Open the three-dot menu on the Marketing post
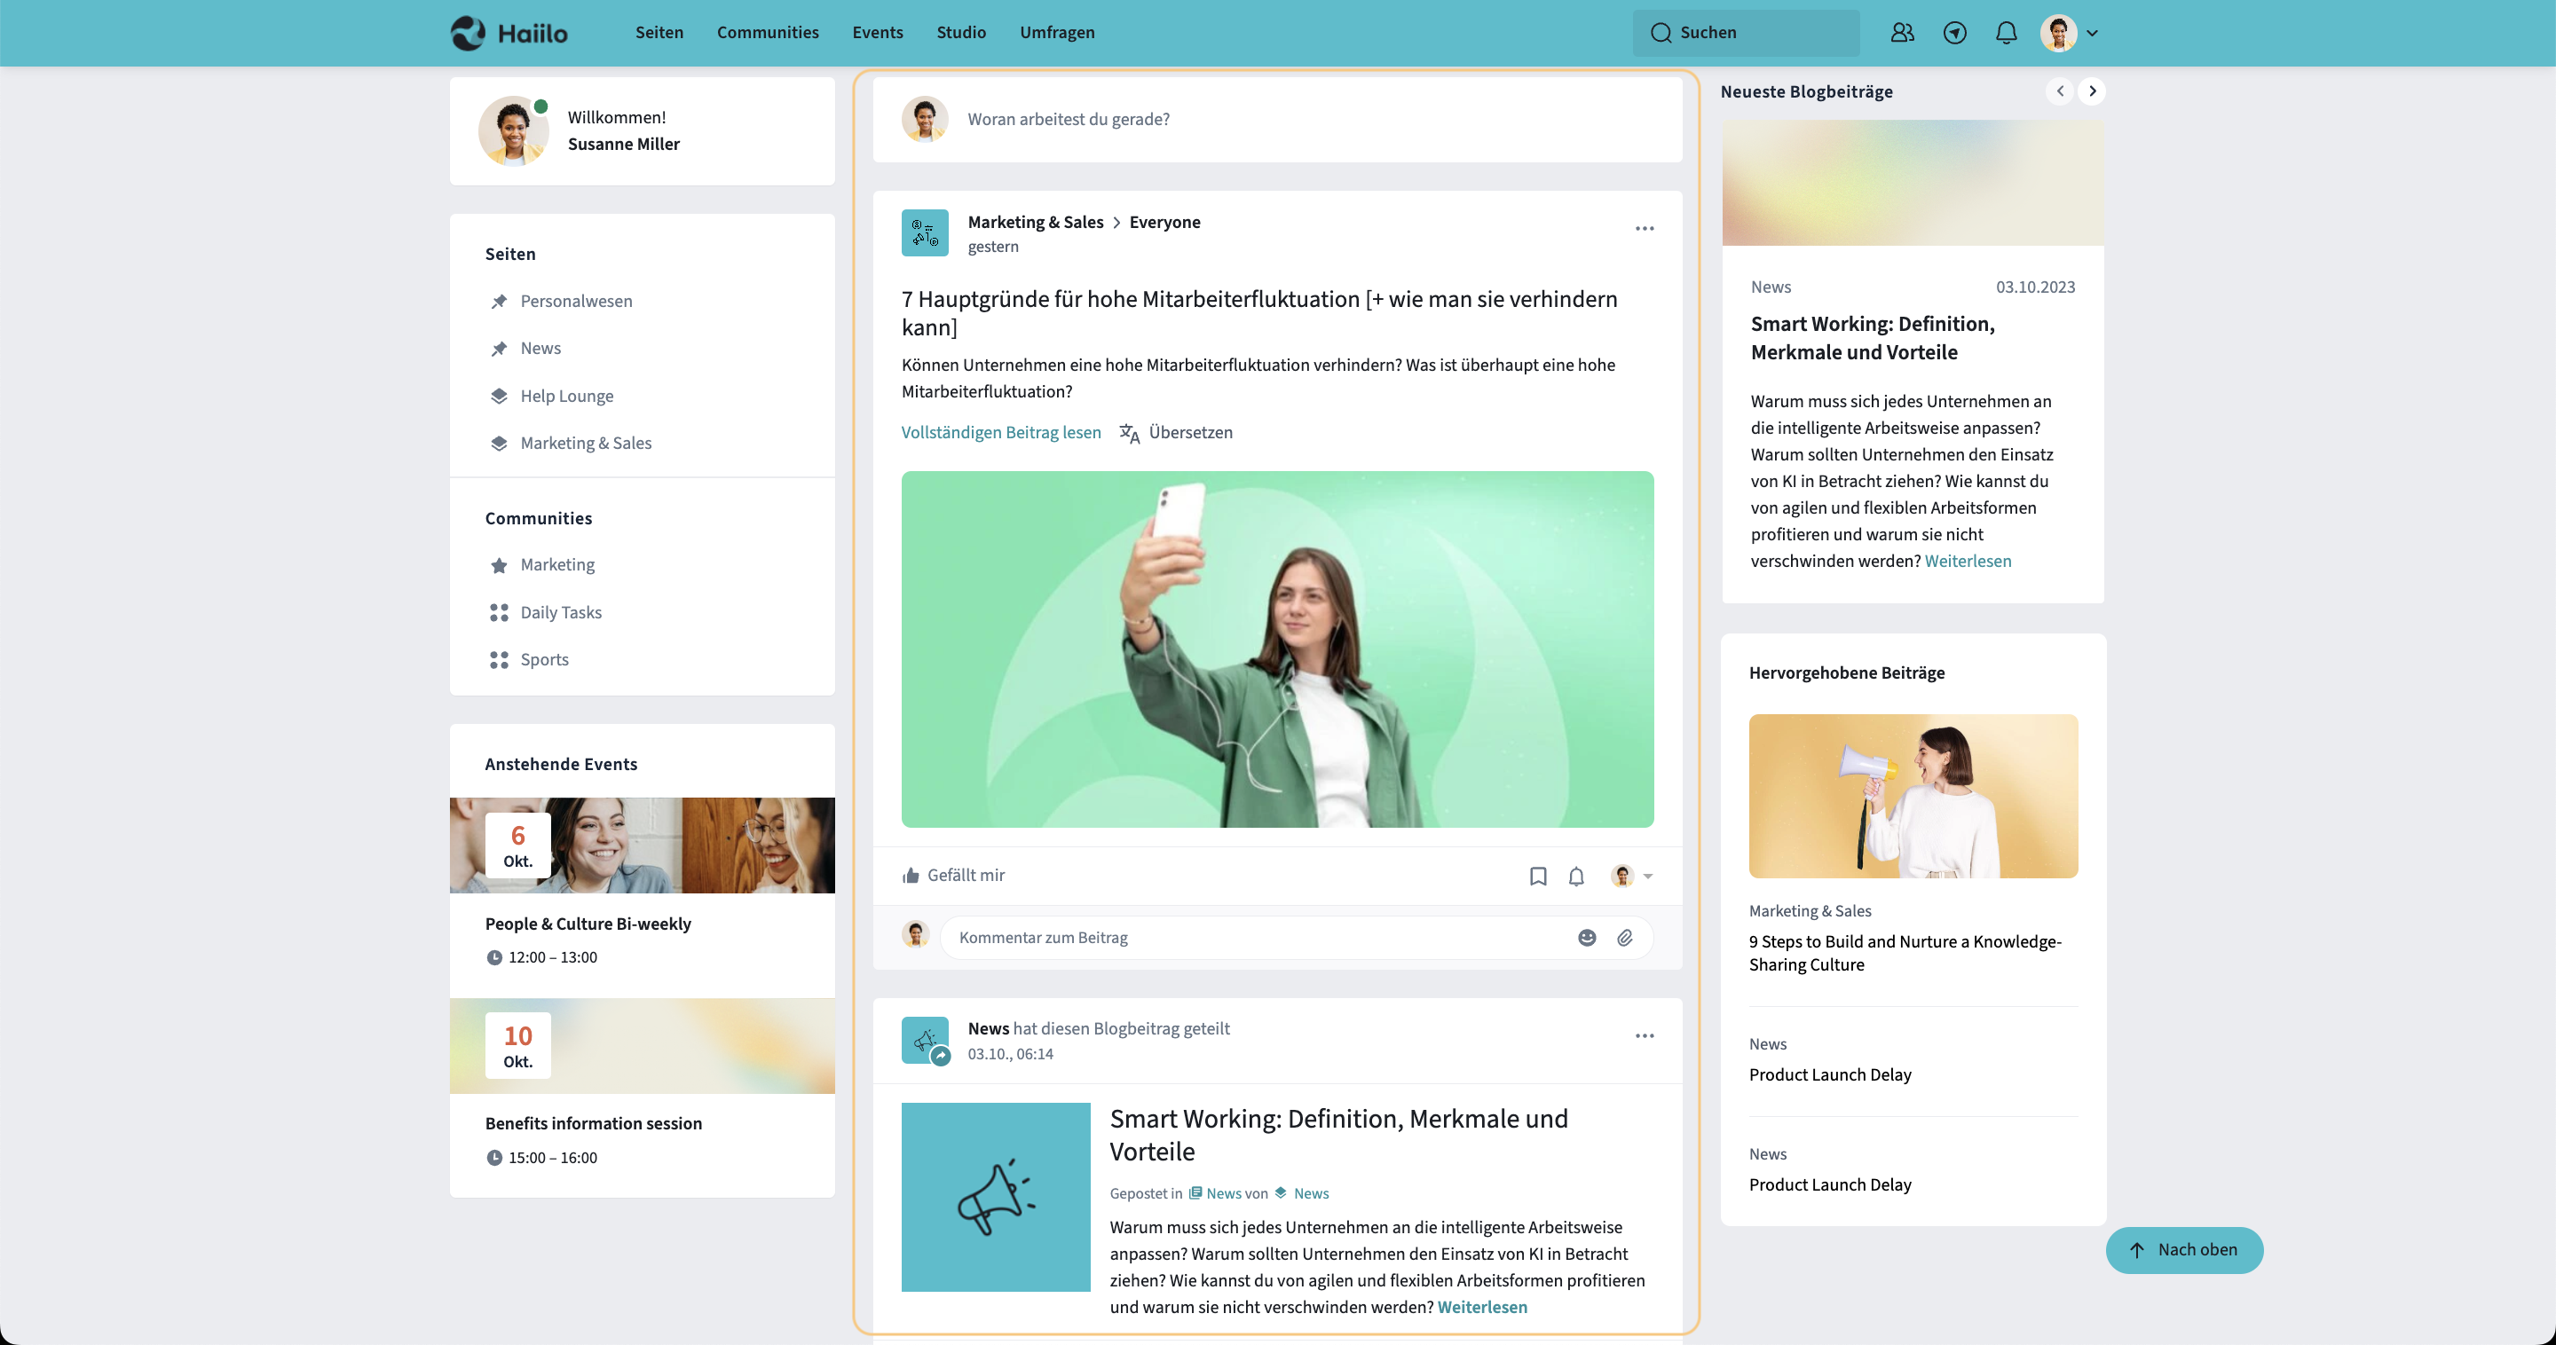 1645,228
